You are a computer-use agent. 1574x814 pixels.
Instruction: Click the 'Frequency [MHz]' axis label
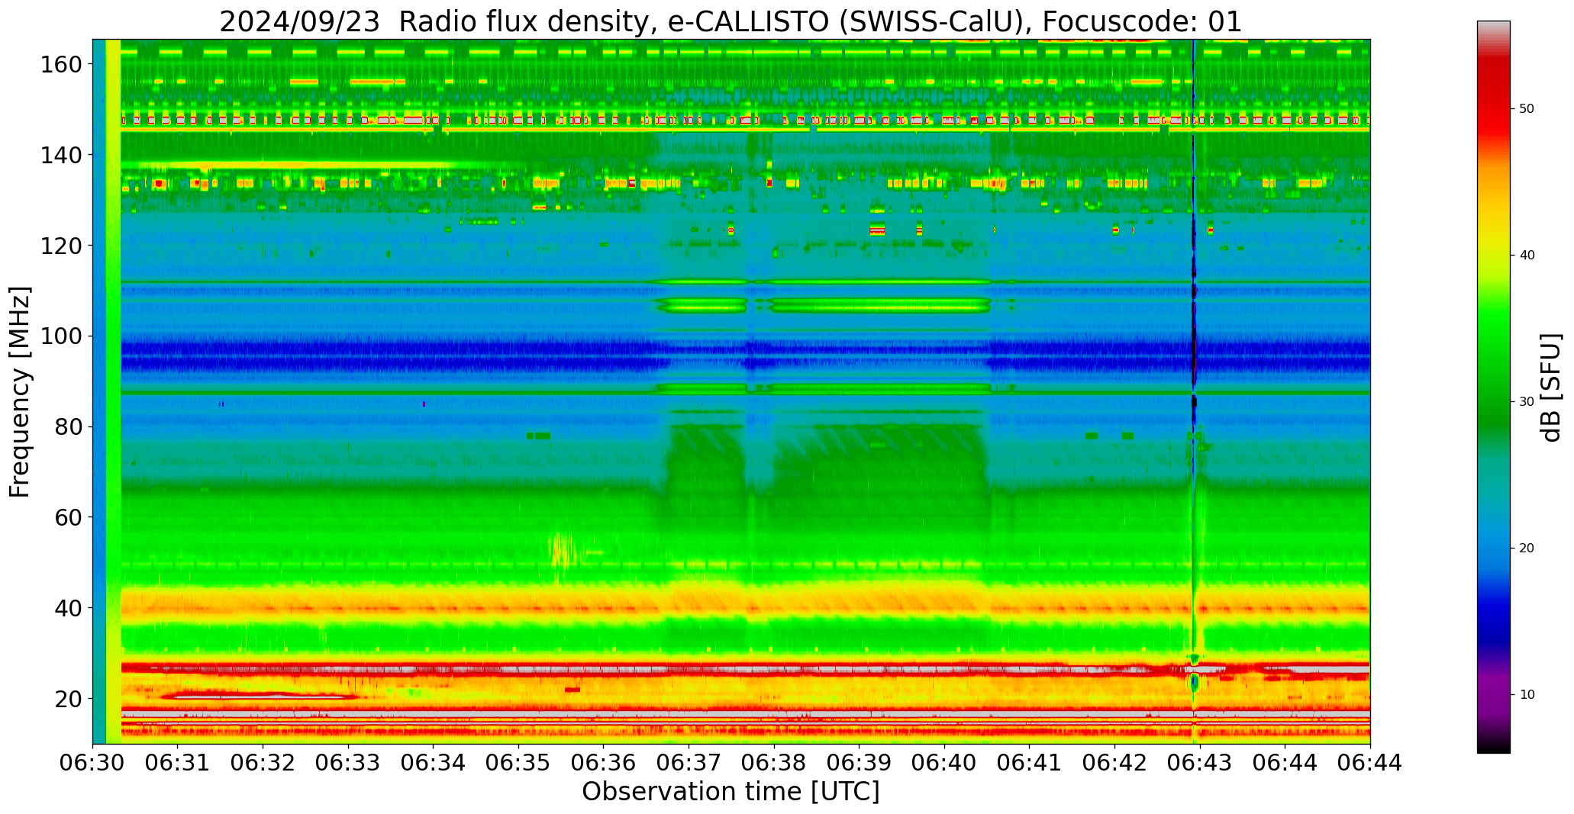20,392
